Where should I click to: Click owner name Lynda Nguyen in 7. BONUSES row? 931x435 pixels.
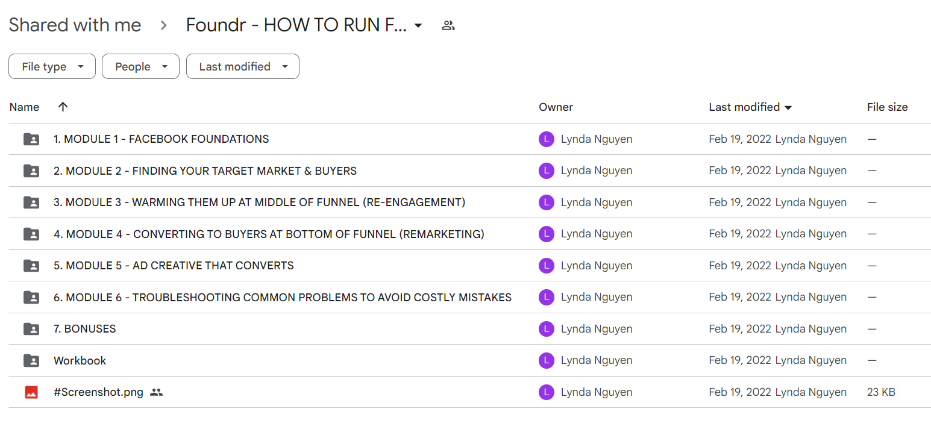tap(597, 329)
